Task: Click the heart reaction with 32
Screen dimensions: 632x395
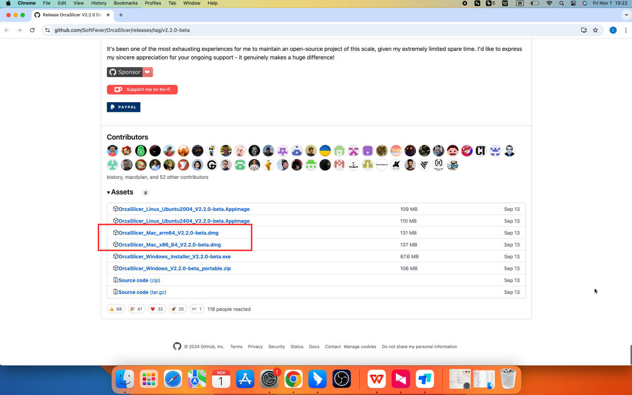Action: (157, 309)
